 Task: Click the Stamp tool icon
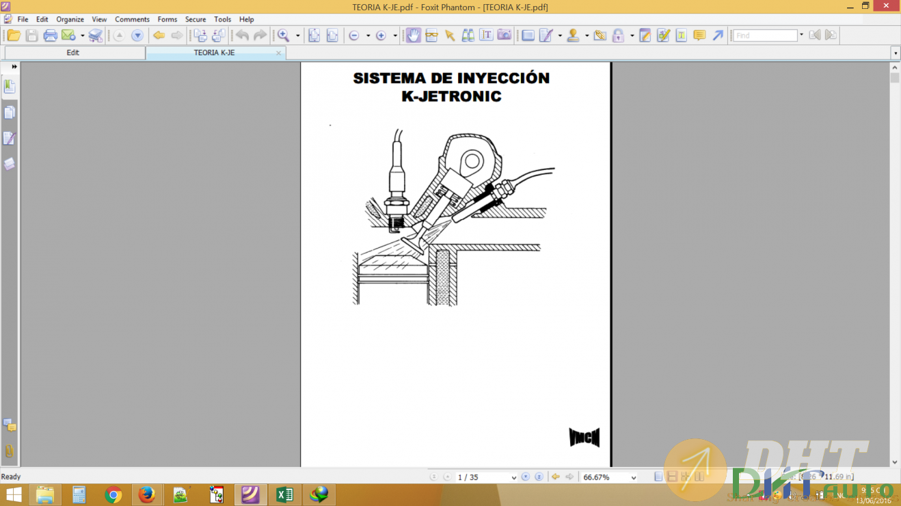574,36
